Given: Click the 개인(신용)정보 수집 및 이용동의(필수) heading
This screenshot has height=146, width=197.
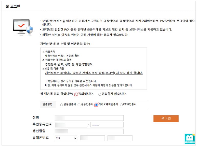Looking at the screenshot, I should click(65, 44).
